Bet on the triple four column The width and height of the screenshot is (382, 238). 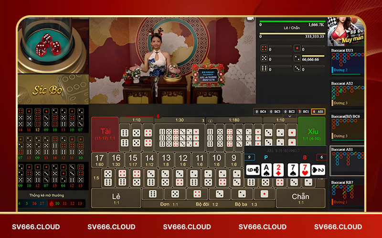click(230, 138)
